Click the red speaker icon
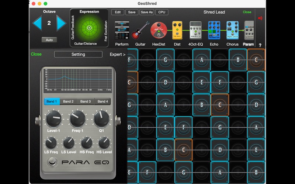Image resolution: width=295 pixels, height=184 pixels. point(260,18)
